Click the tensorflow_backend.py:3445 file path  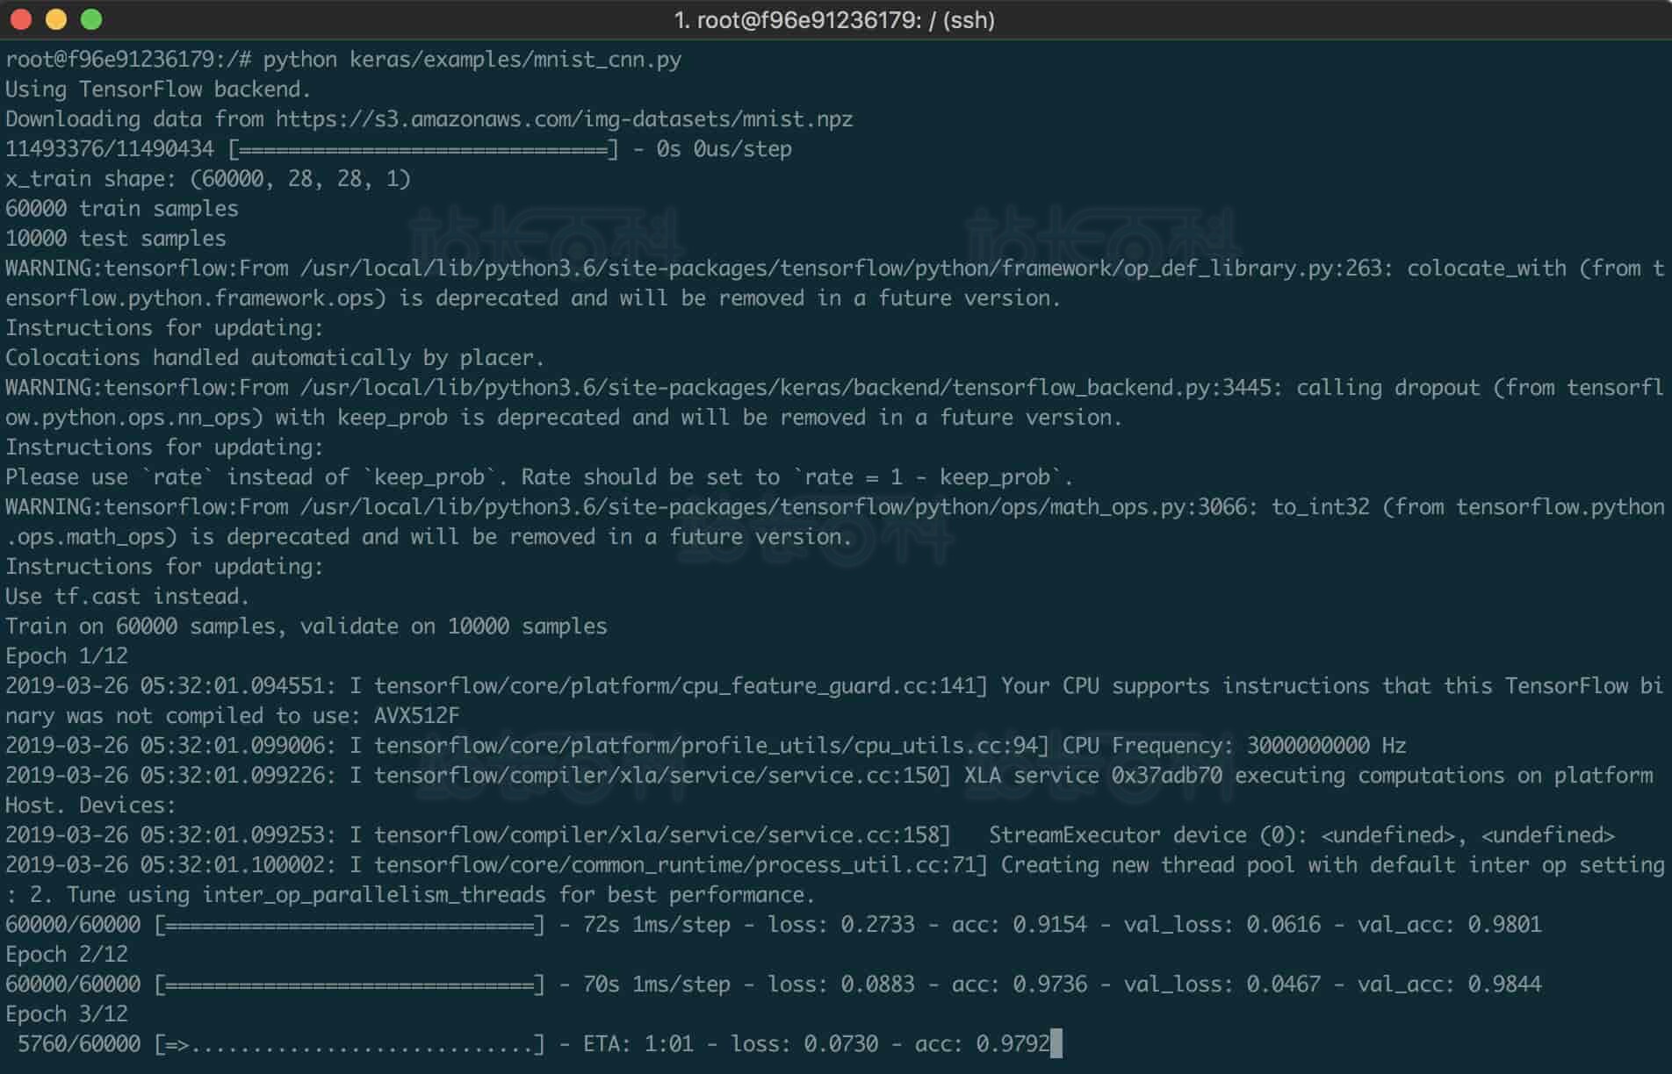point(786,388)
